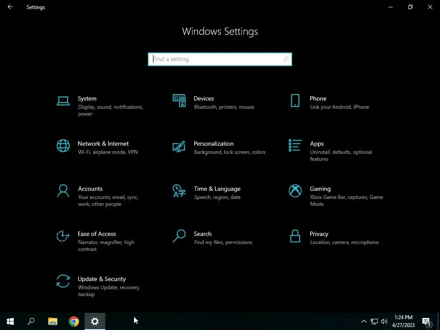Click 'Link your Android, iPhone' description
The height and width of the screenshot is (330, 440).
pyautogui.click(x=339, y=107)
